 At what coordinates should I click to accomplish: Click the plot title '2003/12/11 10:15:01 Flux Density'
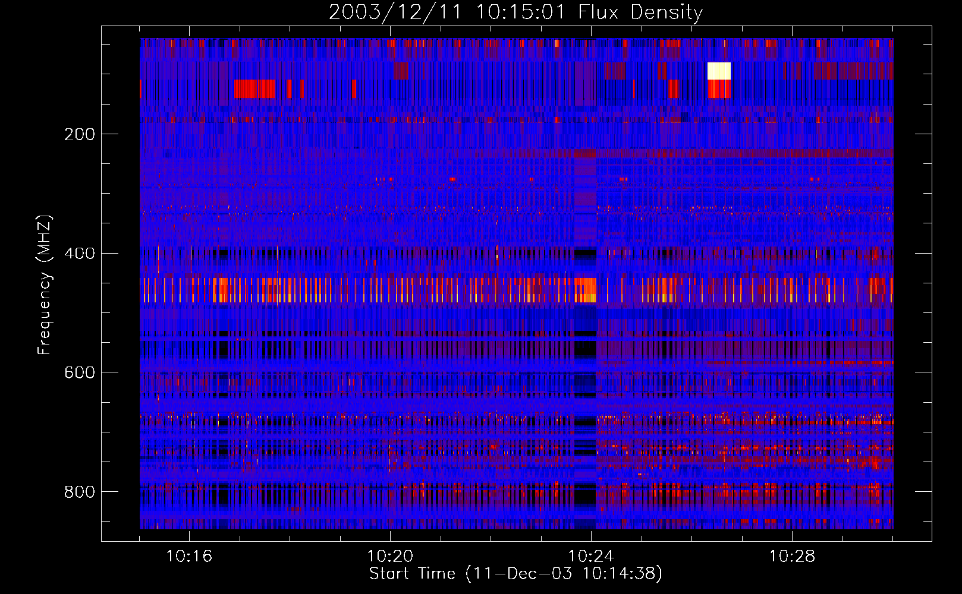[x=515, y=12]
